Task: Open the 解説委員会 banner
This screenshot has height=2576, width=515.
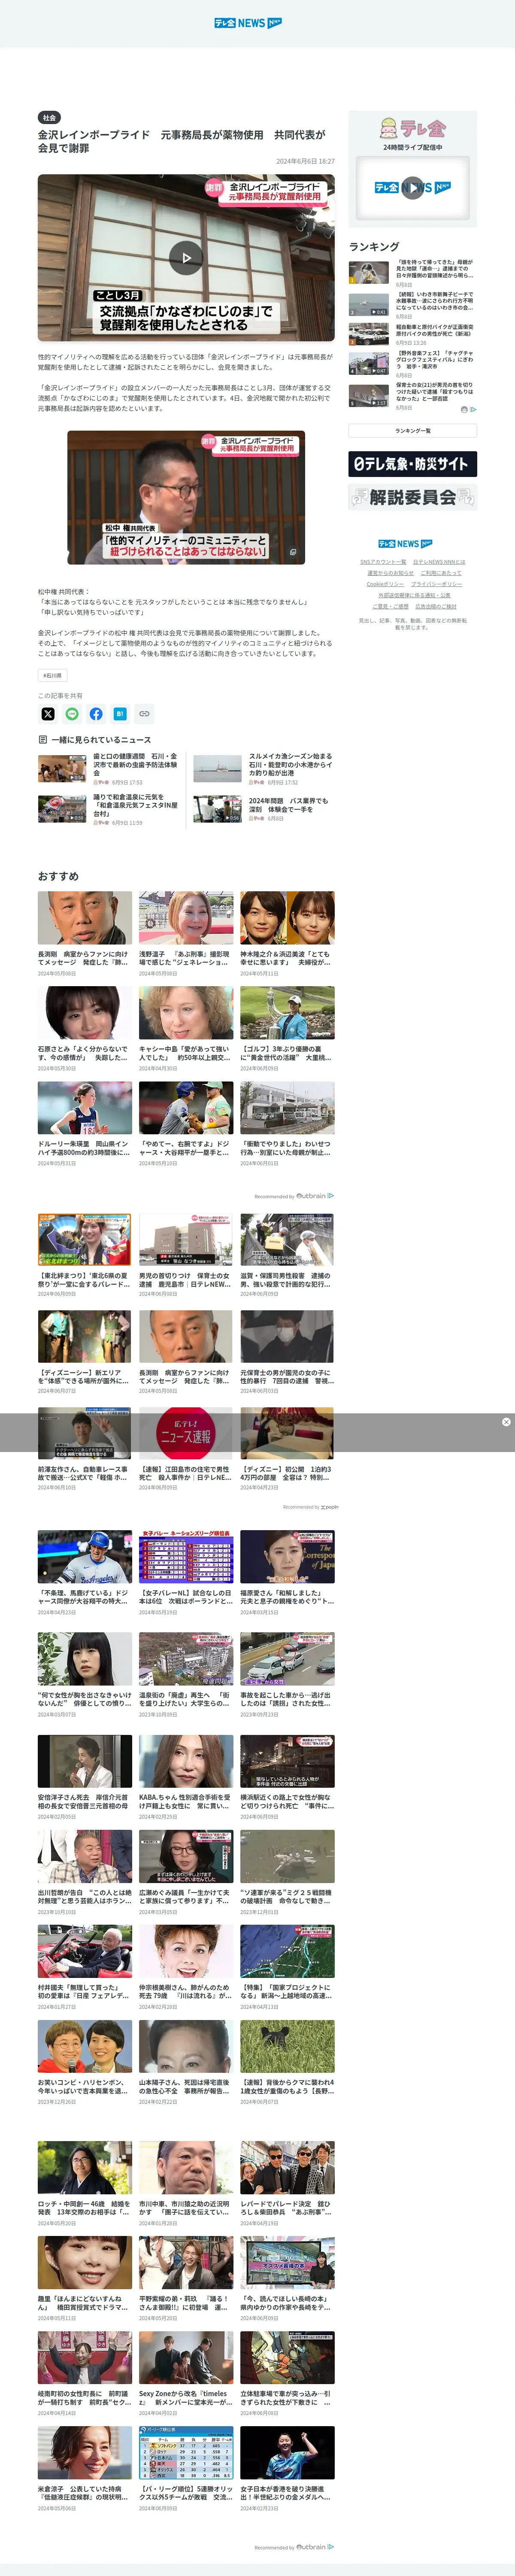Action: tap(412, 497)
